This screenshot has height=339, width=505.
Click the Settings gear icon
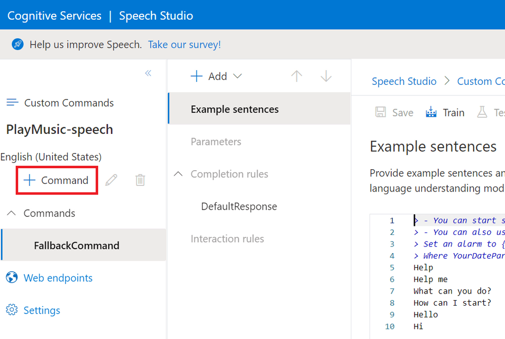12,310
